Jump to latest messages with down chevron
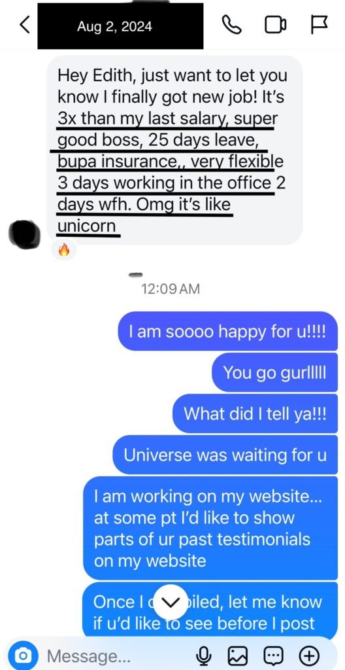This screenshot has height=670, width=345. 169,602
